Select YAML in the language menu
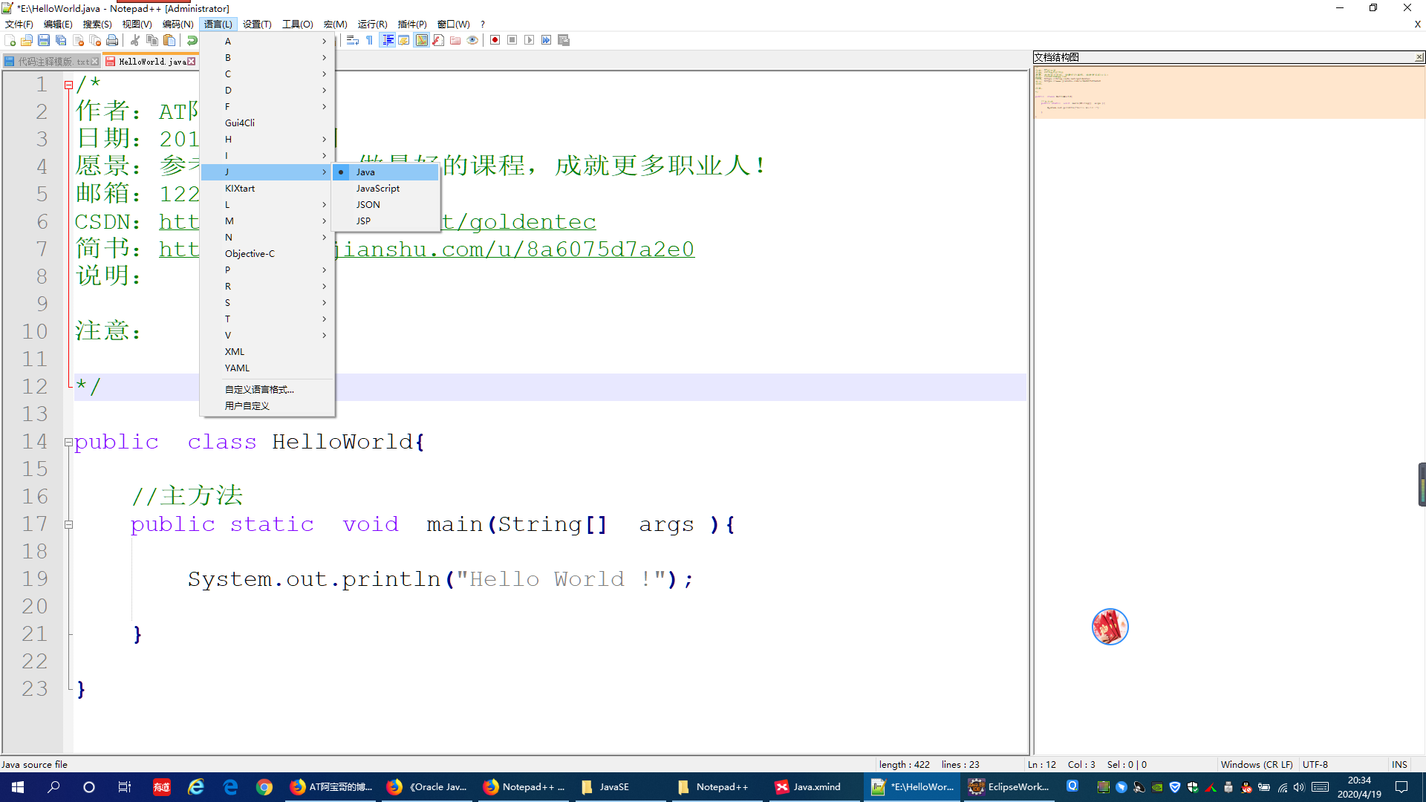 pos(267,368)
